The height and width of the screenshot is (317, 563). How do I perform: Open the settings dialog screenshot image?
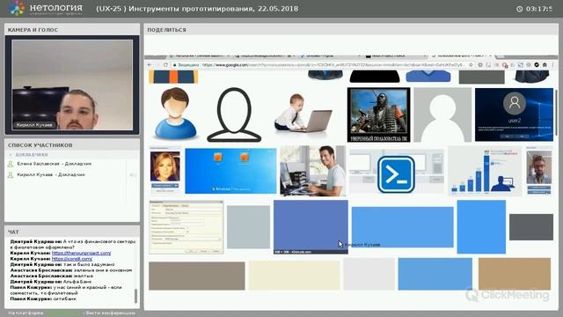(x=186, y=227)
